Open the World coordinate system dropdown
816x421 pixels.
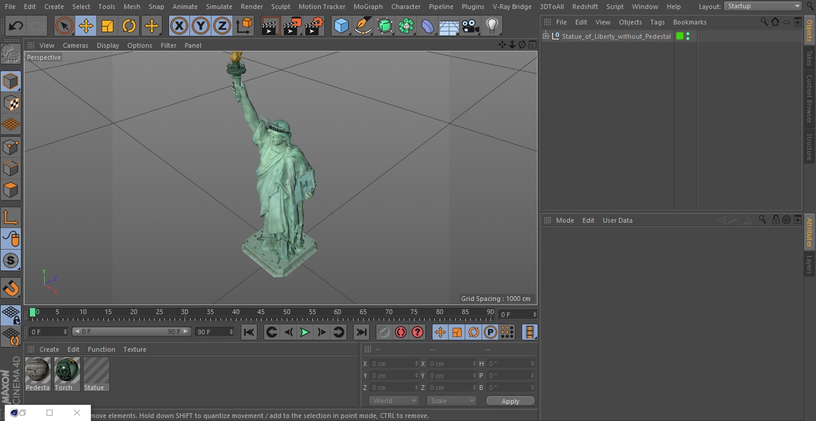pos(394,401)
